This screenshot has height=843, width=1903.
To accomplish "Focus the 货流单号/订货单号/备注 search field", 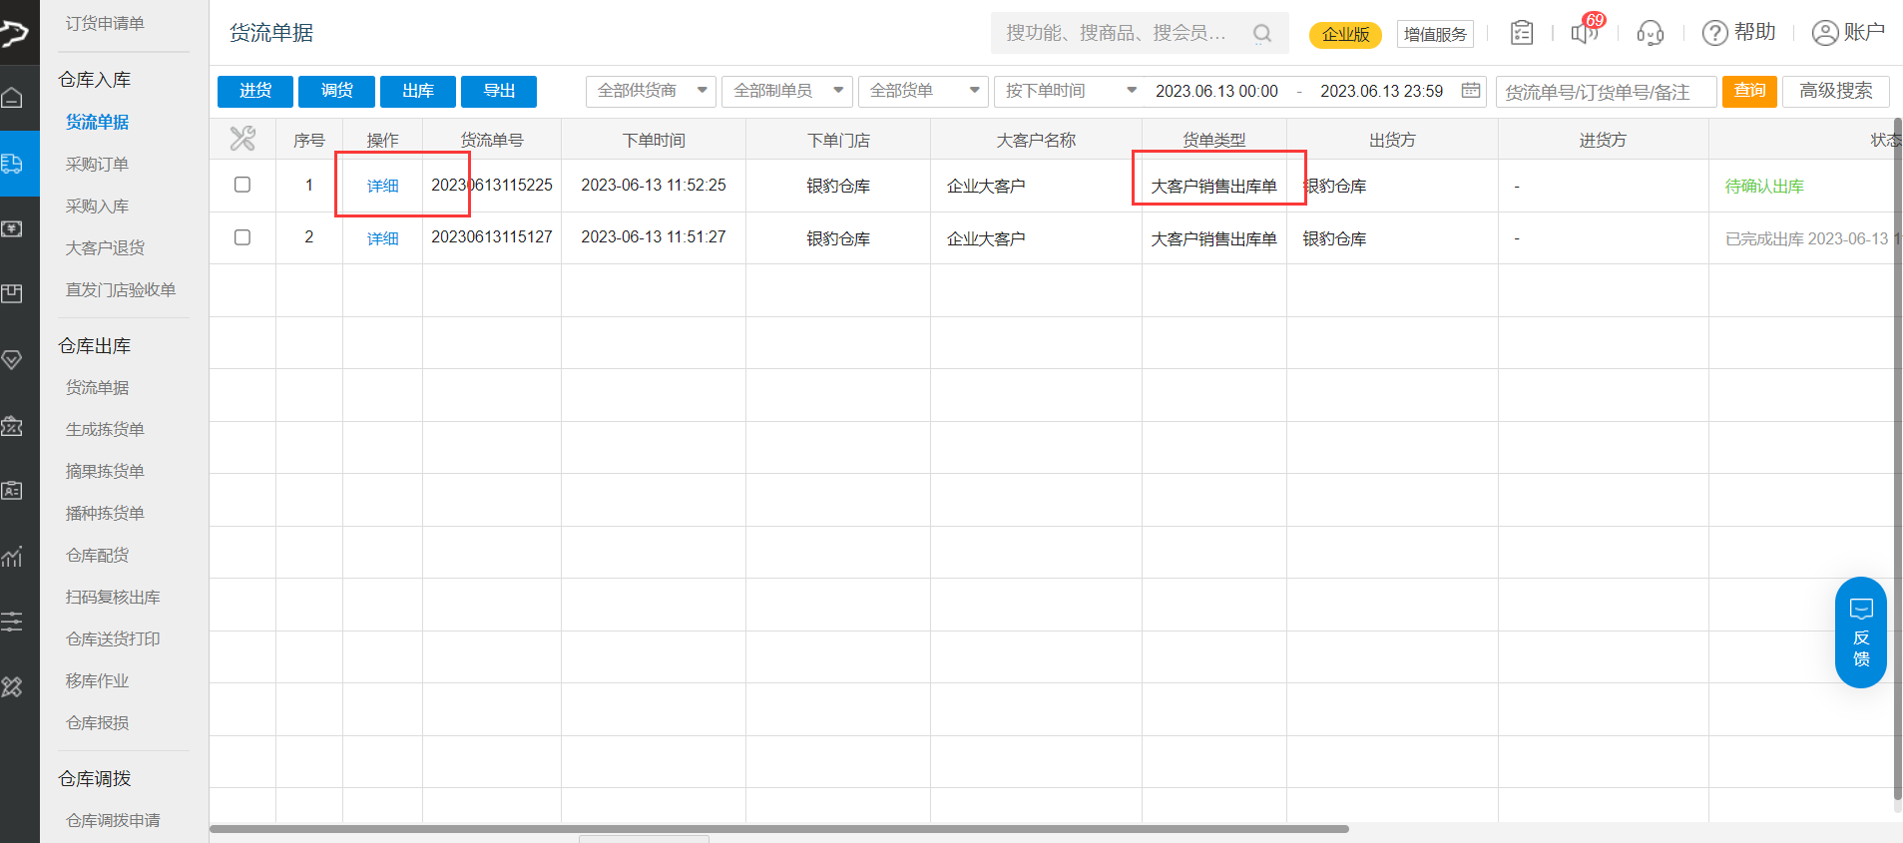I will (x=1606, y=92).
